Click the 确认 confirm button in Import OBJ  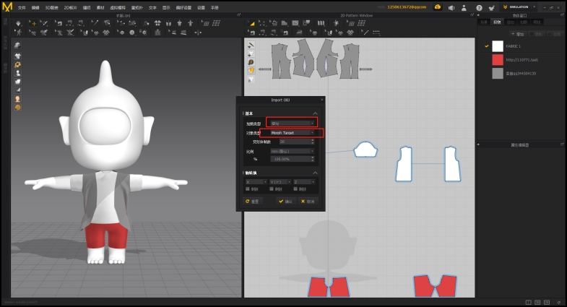pos(285,202)
